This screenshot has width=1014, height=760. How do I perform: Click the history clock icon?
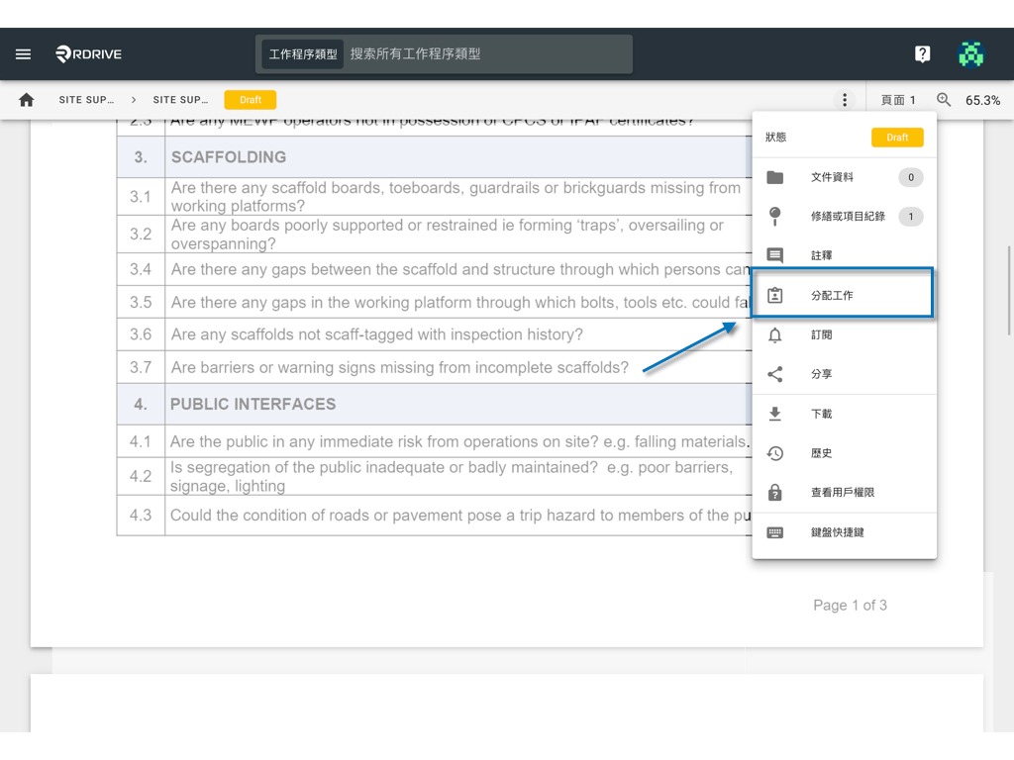click(774, 453)
